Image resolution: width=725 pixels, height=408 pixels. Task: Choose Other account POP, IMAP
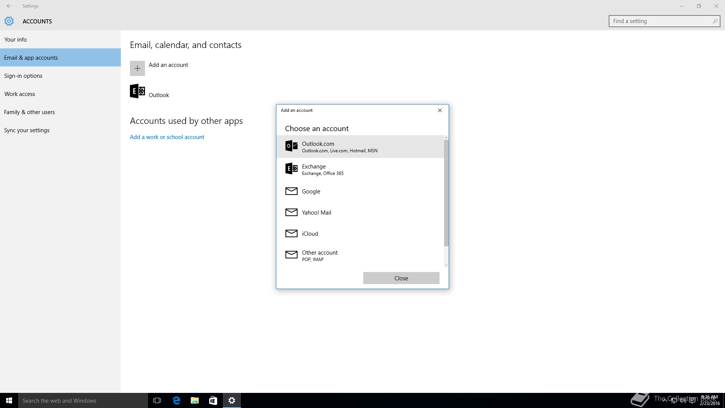click(x=360, y=255)
